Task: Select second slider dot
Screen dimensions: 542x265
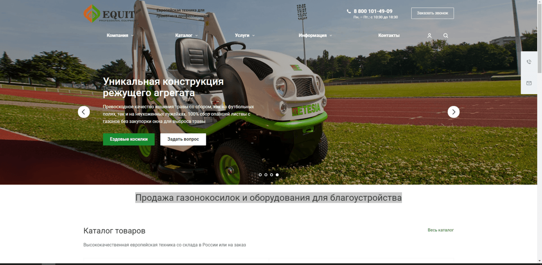Action: (x=266, y=175)
